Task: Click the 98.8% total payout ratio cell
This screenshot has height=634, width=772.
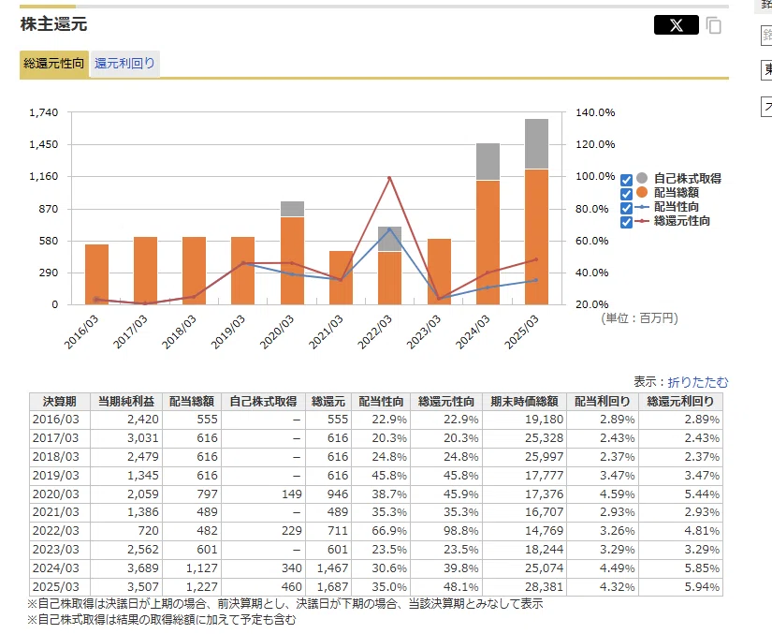Action: tap(446, 531)
